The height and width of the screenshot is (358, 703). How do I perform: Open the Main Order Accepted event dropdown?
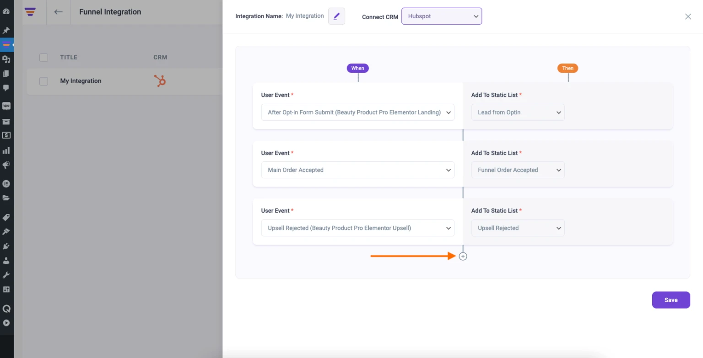click(358, 170)
